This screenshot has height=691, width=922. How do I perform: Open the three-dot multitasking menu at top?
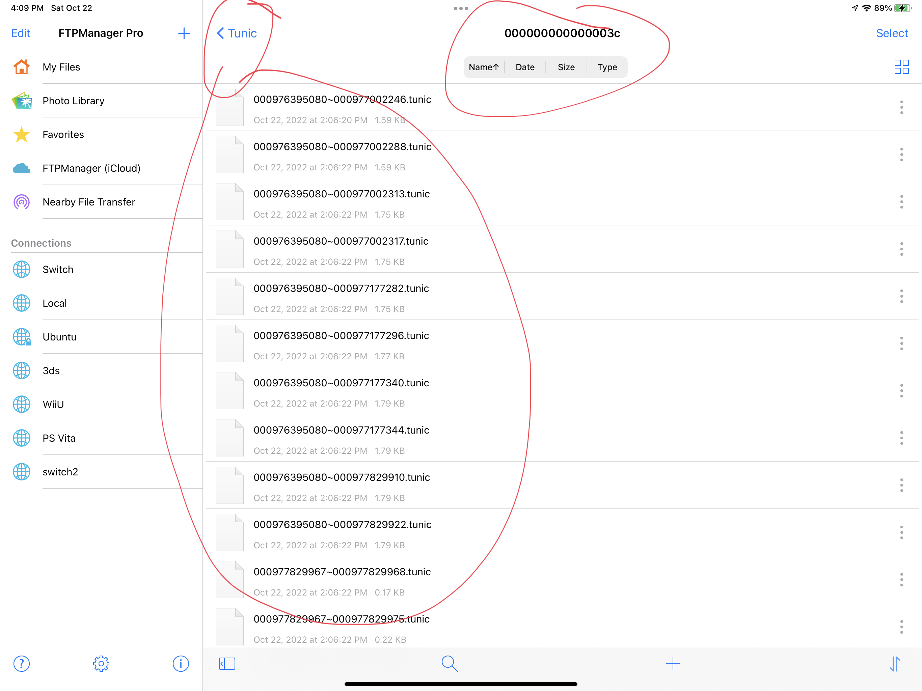(461, 8)
